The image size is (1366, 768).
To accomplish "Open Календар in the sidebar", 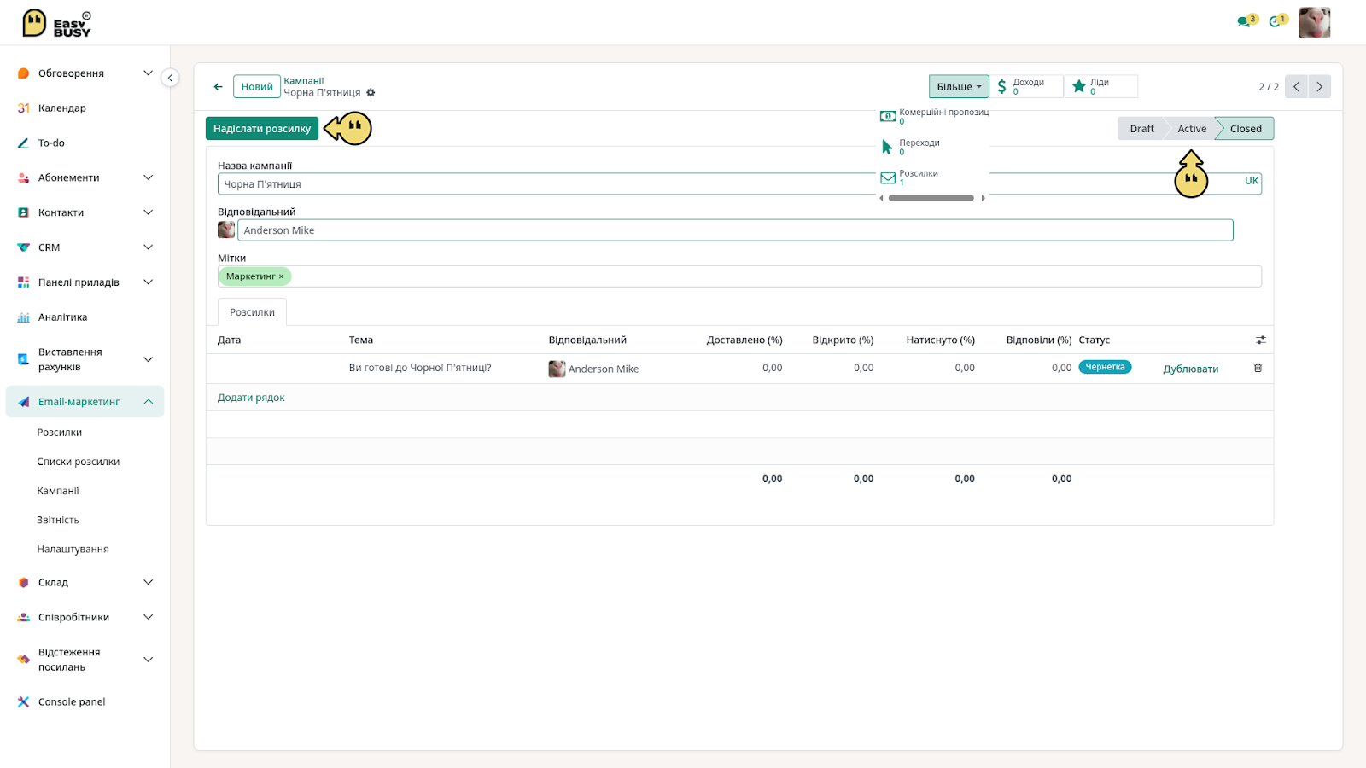I will tap(61, 108).
